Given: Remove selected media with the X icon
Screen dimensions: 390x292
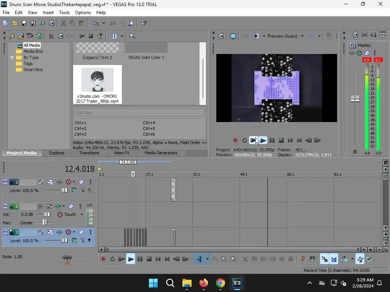Looking at the screenshot, I should (51, 36).
